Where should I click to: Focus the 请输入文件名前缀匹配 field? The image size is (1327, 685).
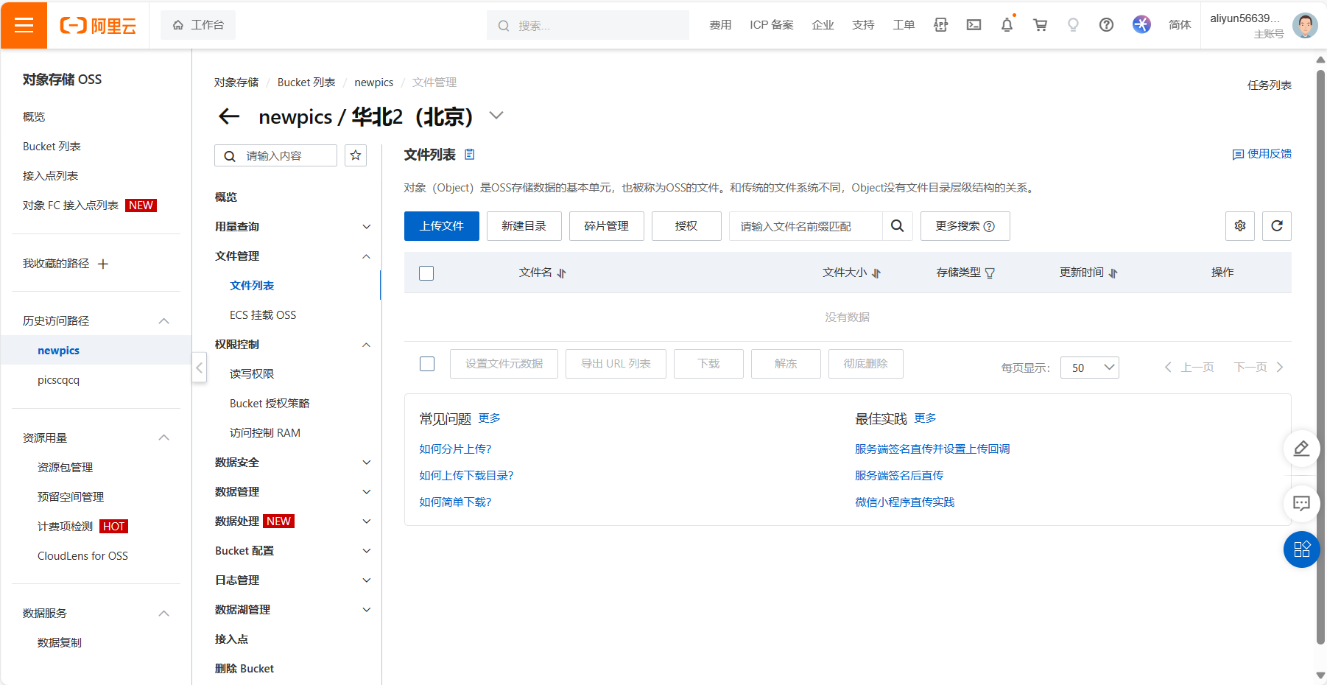pyautogui.click(x=806, y=226)
